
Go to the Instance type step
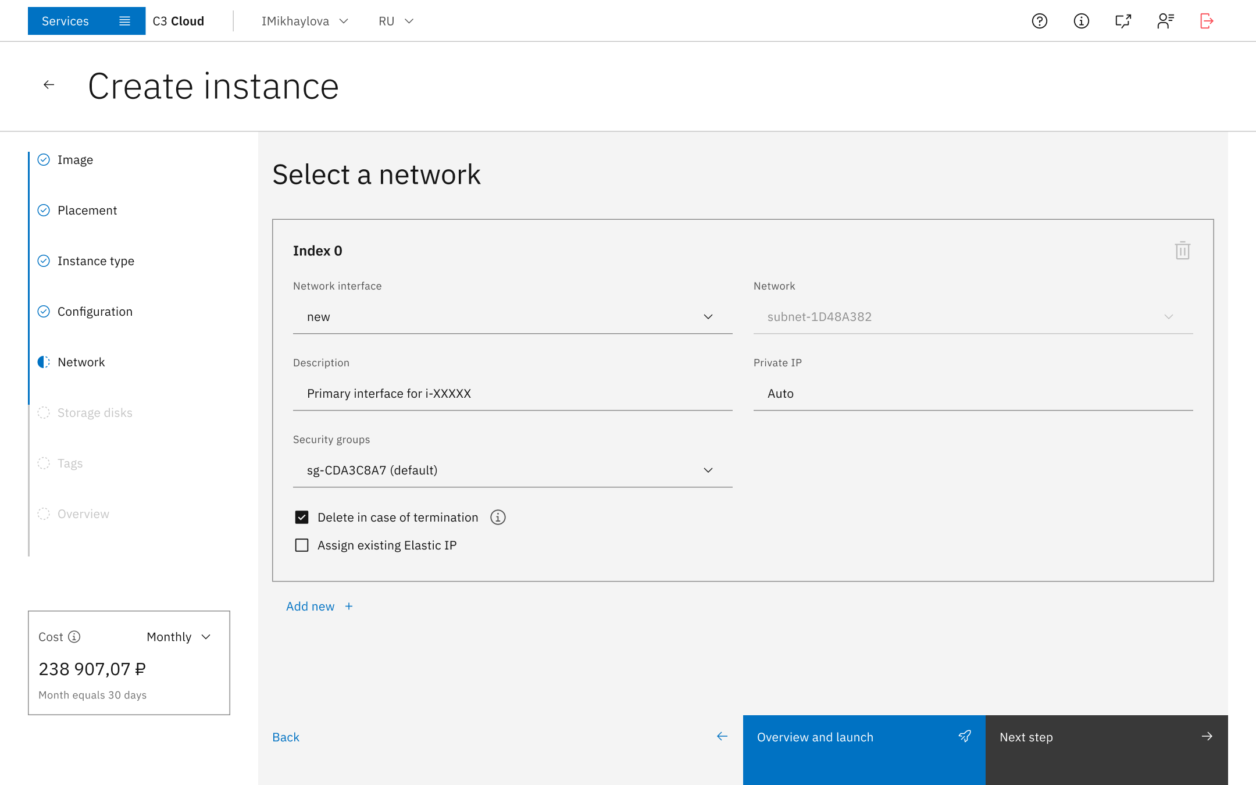point(95,261)
